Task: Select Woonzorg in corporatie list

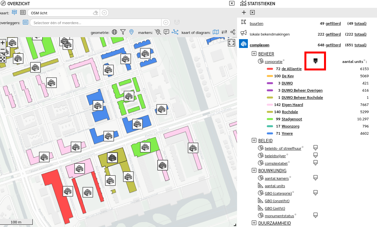Action: tap(290, 126)
